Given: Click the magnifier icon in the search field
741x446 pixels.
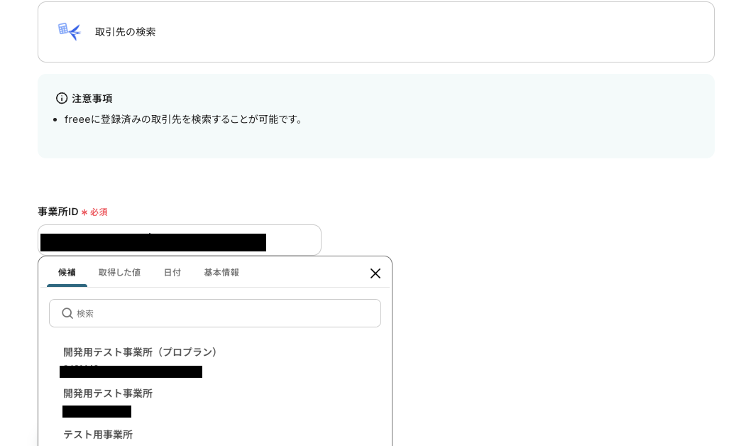Looking at the screenshot, I should click(67, 313).
